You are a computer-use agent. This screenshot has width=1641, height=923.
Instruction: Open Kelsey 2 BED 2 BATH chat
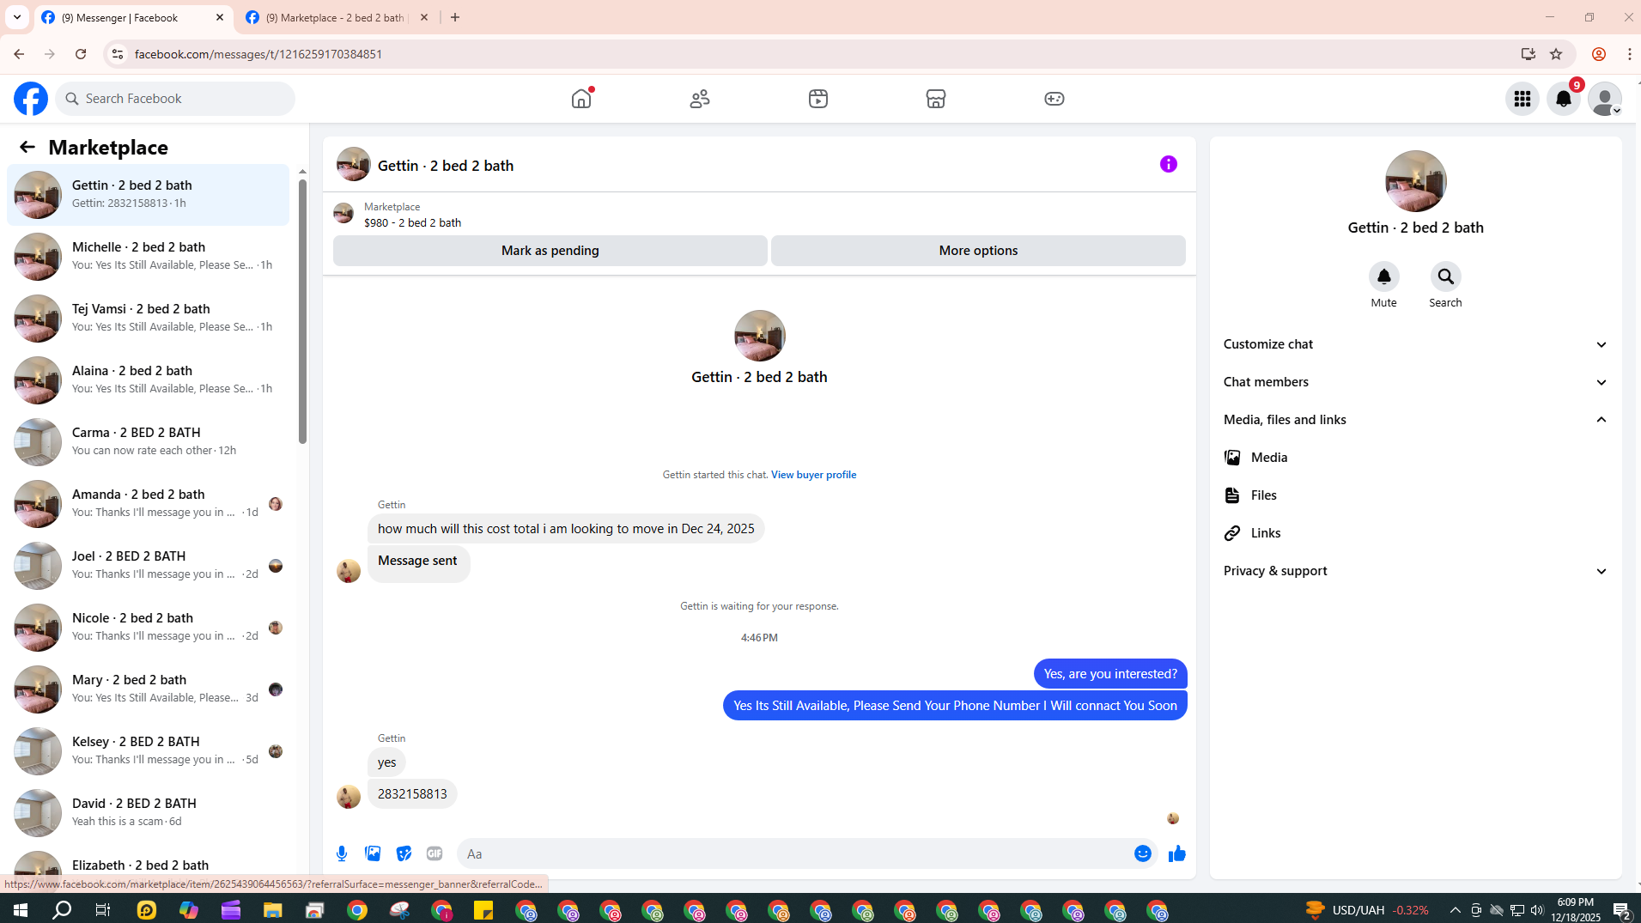[x=148, y=751]
